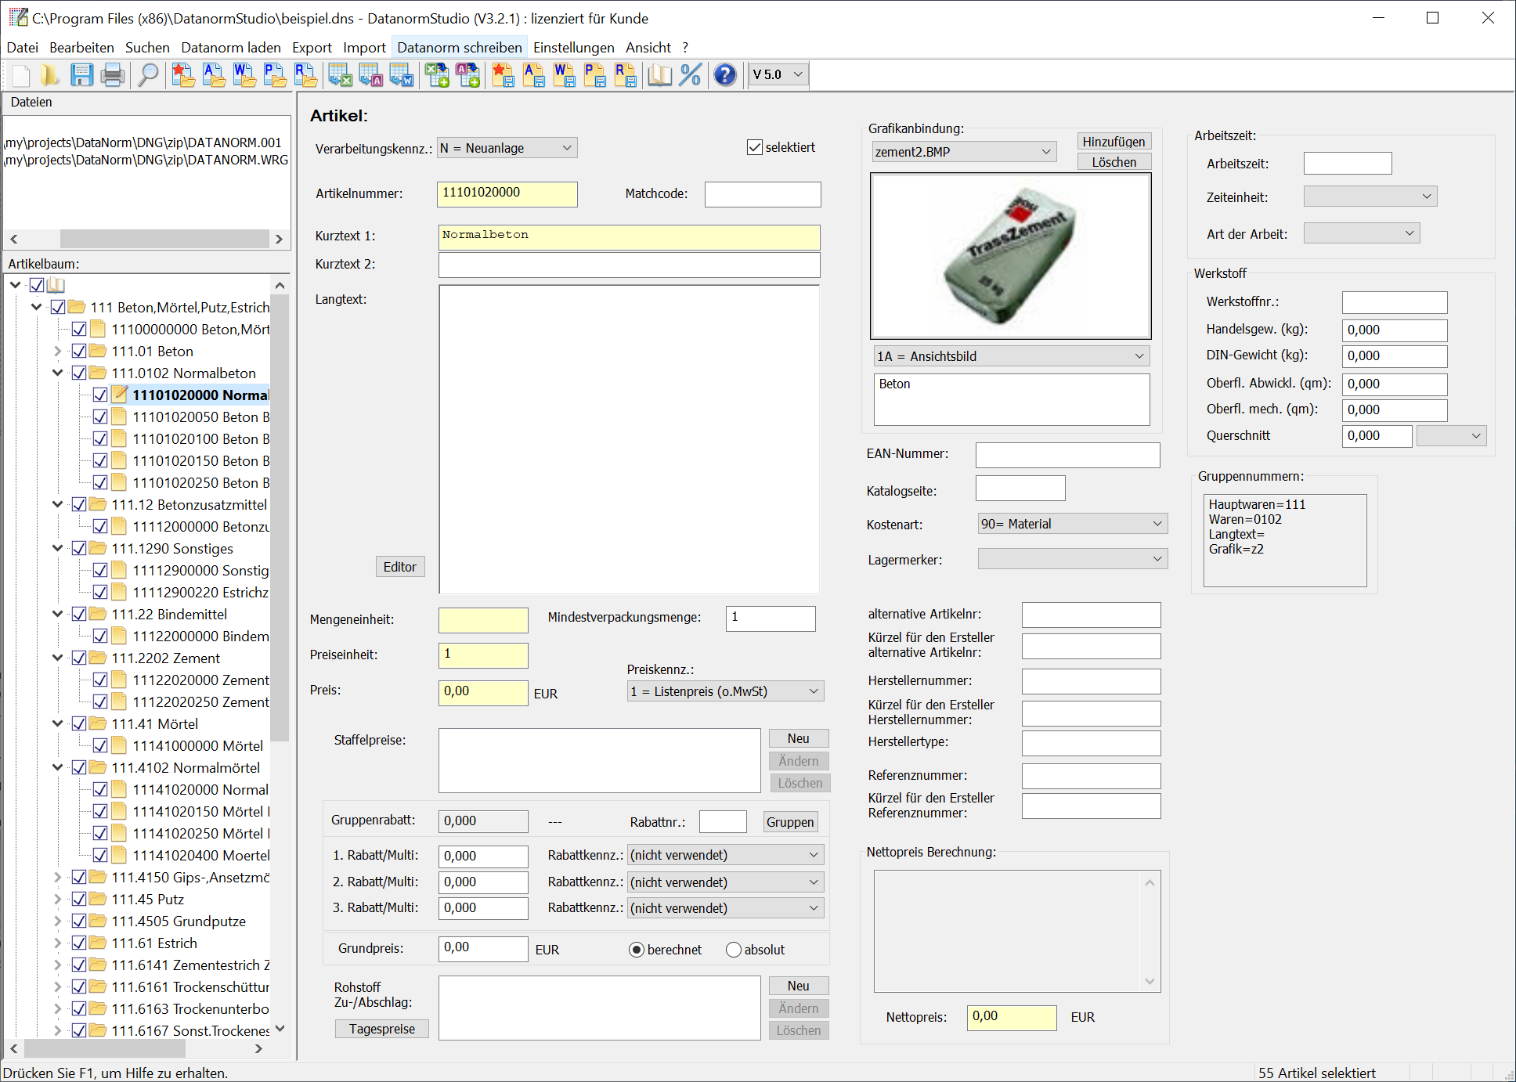Click the Tagespreise button

pos(382,1029)
